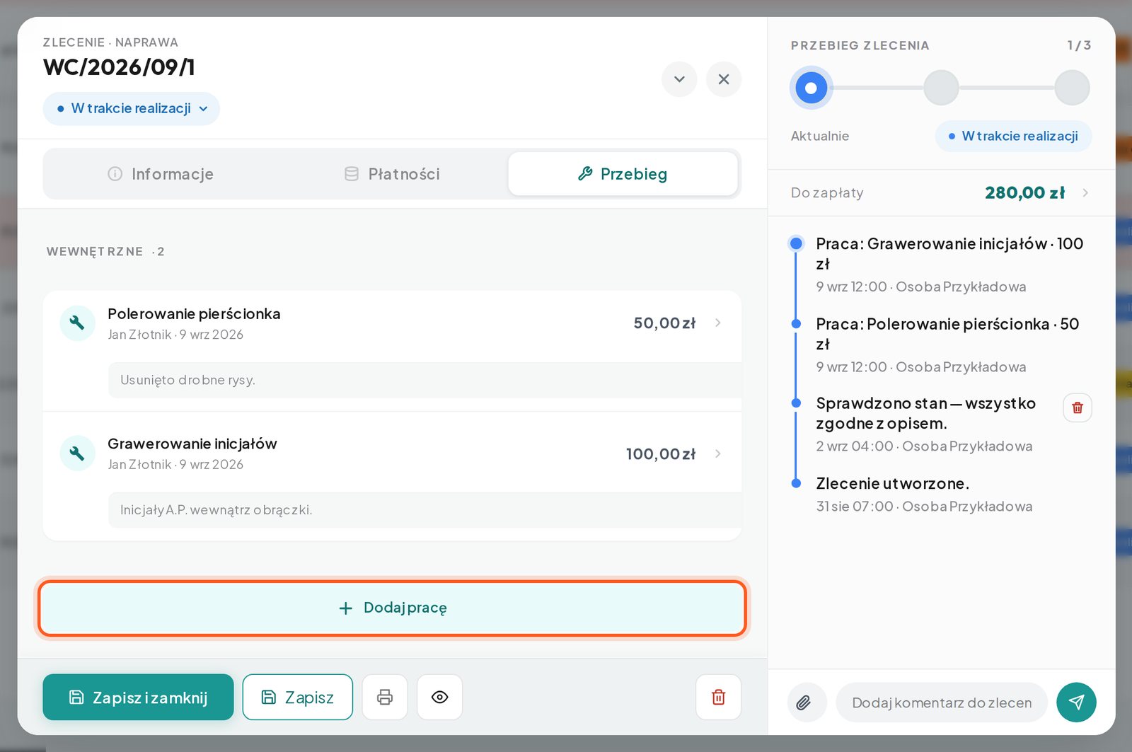Click 'Zapisz i zamknij' button
This screenshot has width=1132, height=752.
pos(138,698)
